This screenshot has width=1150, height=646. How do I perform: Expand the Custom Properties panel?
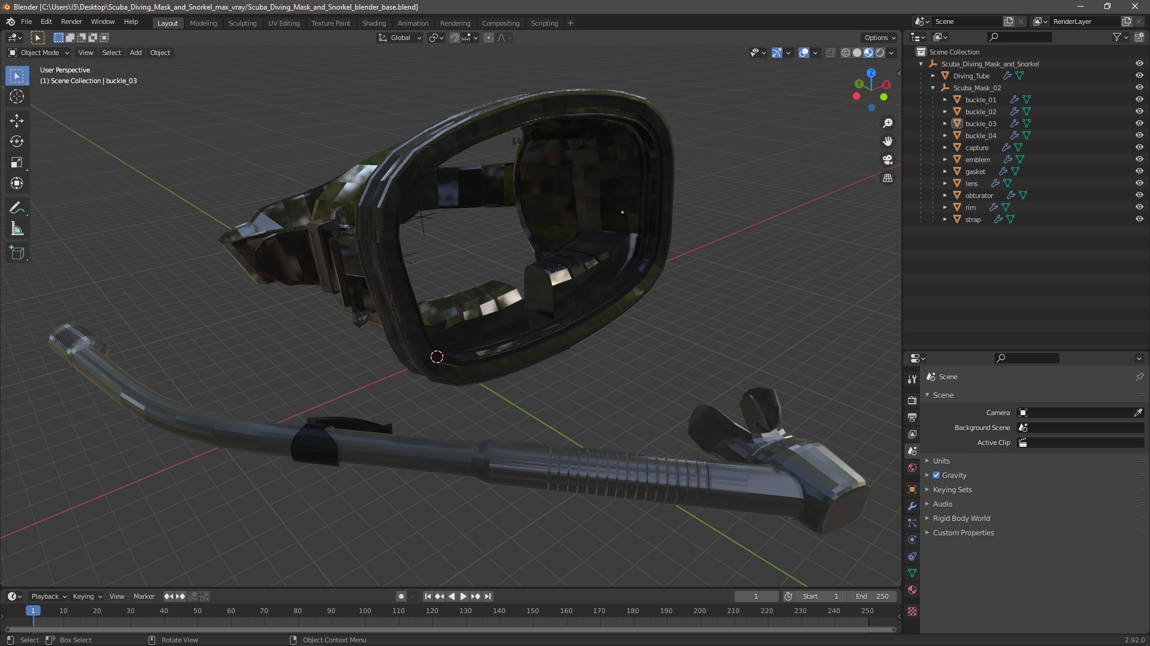tap(963, 532)
